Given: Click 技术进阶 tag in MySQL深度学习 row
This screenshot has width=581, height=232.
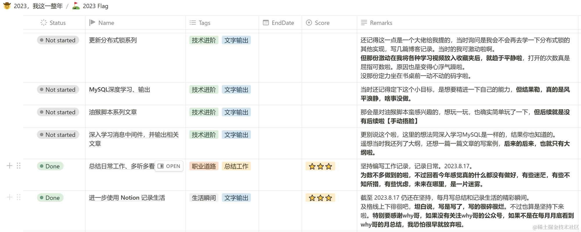Looking at the screenshot, I should [x=204, y=89].
